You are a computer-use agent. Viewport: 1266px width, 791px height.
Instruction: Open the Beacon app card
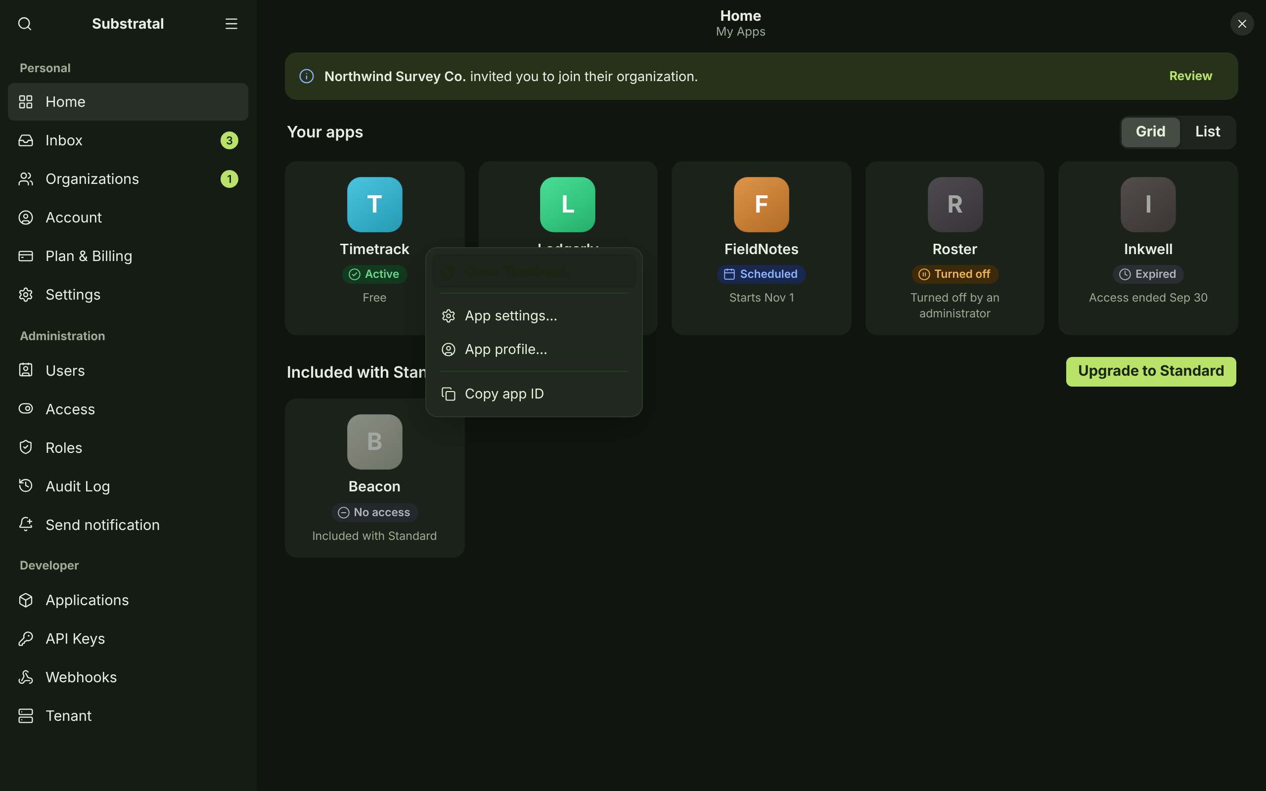pos(374,478)
